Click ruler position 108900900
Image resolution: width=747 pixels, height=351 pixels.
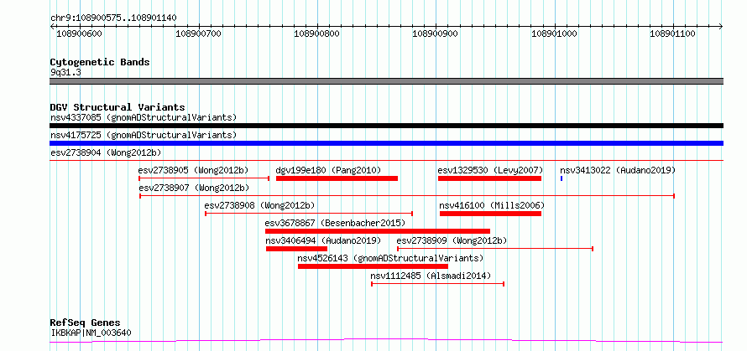436,34
